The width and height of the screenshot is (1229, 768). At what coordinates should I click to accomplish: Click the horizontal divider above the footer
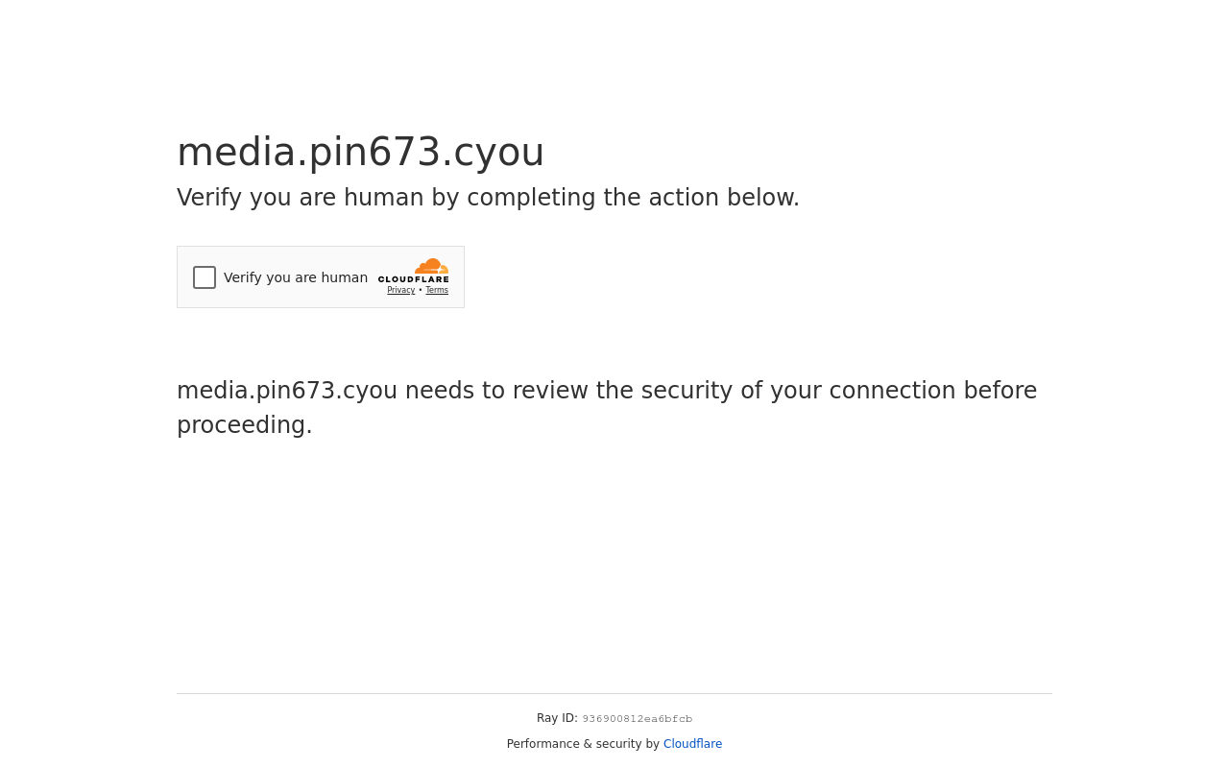pyautogui.click(x=614, y=693)
